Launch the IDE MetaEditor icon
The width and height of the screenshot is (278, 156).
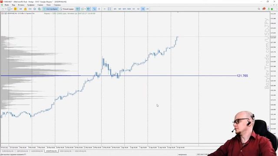point(21,9)
